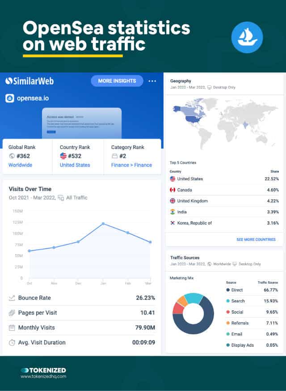Open the United States country rank link
This screenshot has width=286, height=391.
pos(75,165)
